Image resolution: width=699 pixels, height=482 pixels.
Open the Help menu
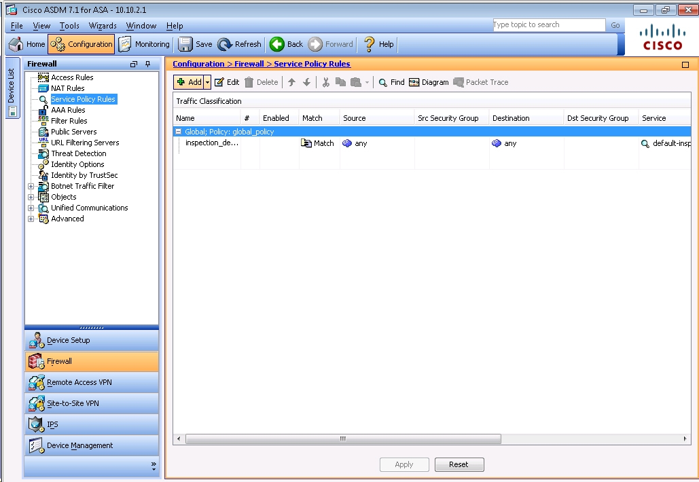click(175, 26)
